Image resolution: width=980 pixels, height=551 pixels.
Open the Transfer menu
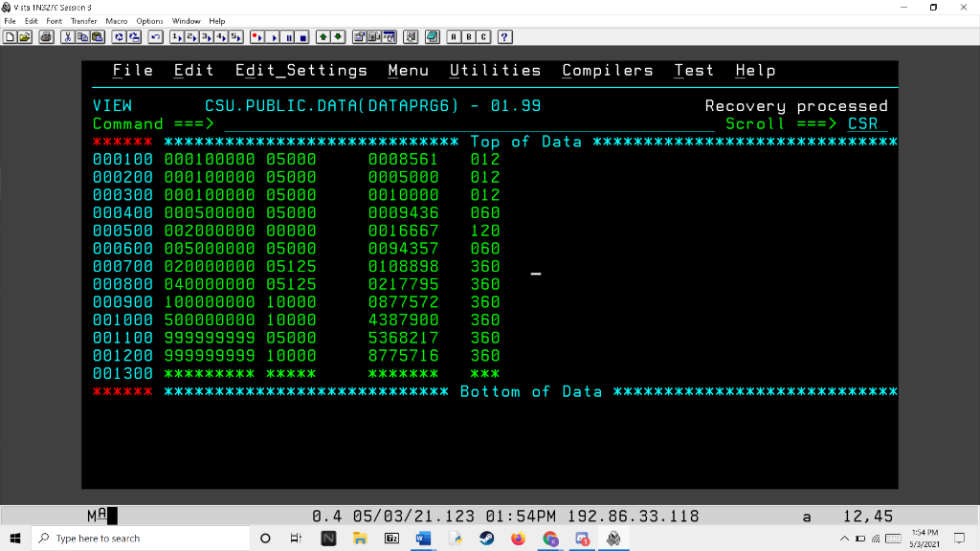[x=84, y=21]
